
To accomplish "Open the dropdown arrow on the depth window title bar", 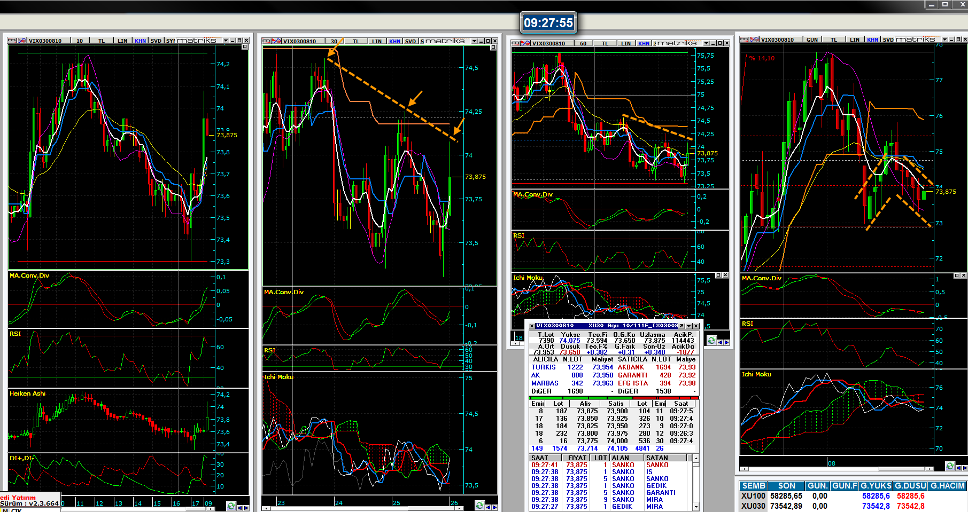I will click(x=689, y=326).
